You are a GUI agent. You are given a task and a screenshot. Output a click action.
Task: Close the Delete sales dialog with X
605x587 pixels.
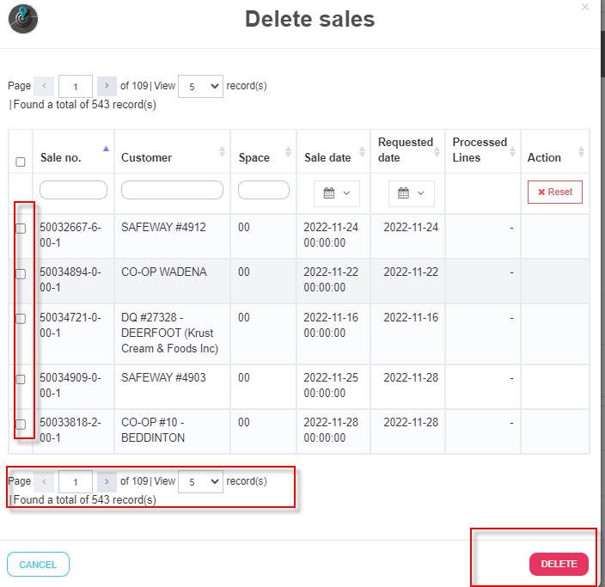point(585,7)
